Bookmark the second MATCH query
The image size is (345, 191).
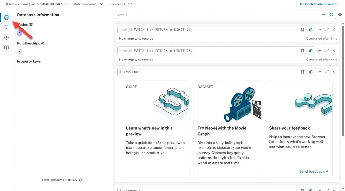click(x=302, y=51)
